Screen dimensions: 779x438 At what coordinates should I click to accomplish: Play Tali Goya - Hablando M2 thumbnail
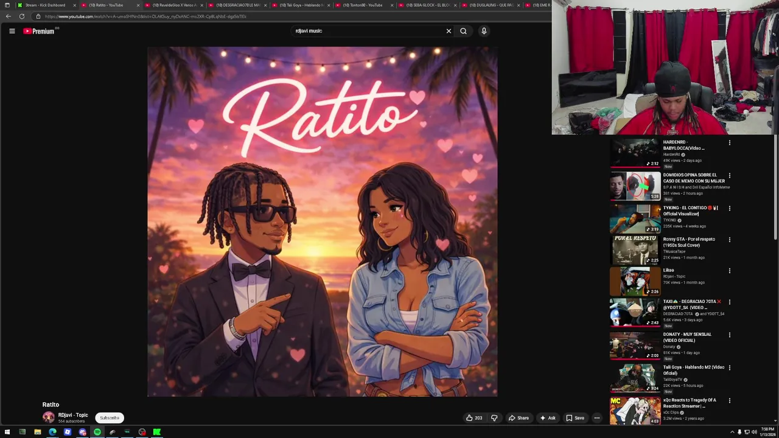(635, 378)
